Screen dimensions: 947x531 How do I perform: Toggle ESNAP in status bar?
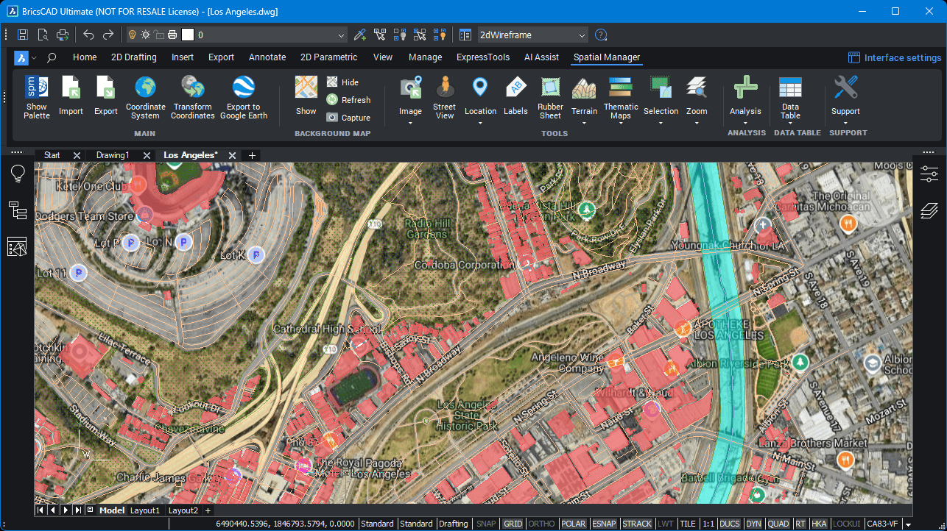[x=604, y=524]
